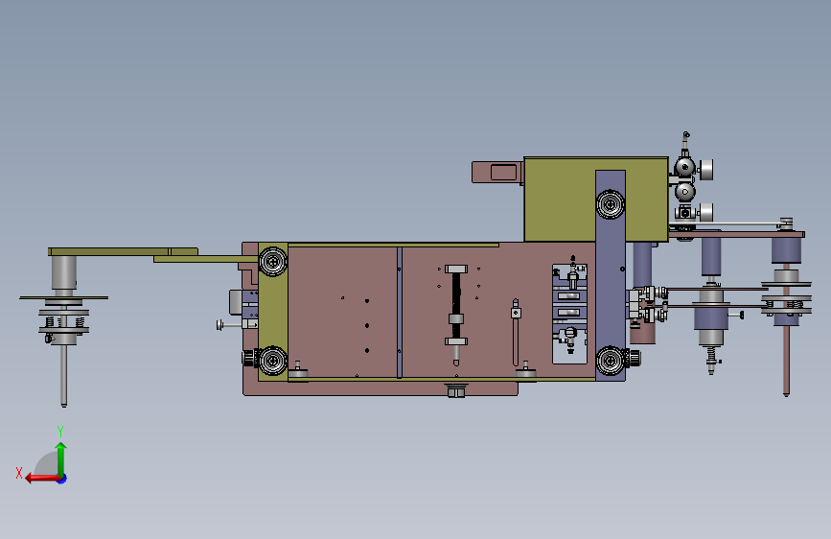This screenshot has height=539, width=831.
Task: Select the small brown block with rectangular window
Action: [496, 173]
